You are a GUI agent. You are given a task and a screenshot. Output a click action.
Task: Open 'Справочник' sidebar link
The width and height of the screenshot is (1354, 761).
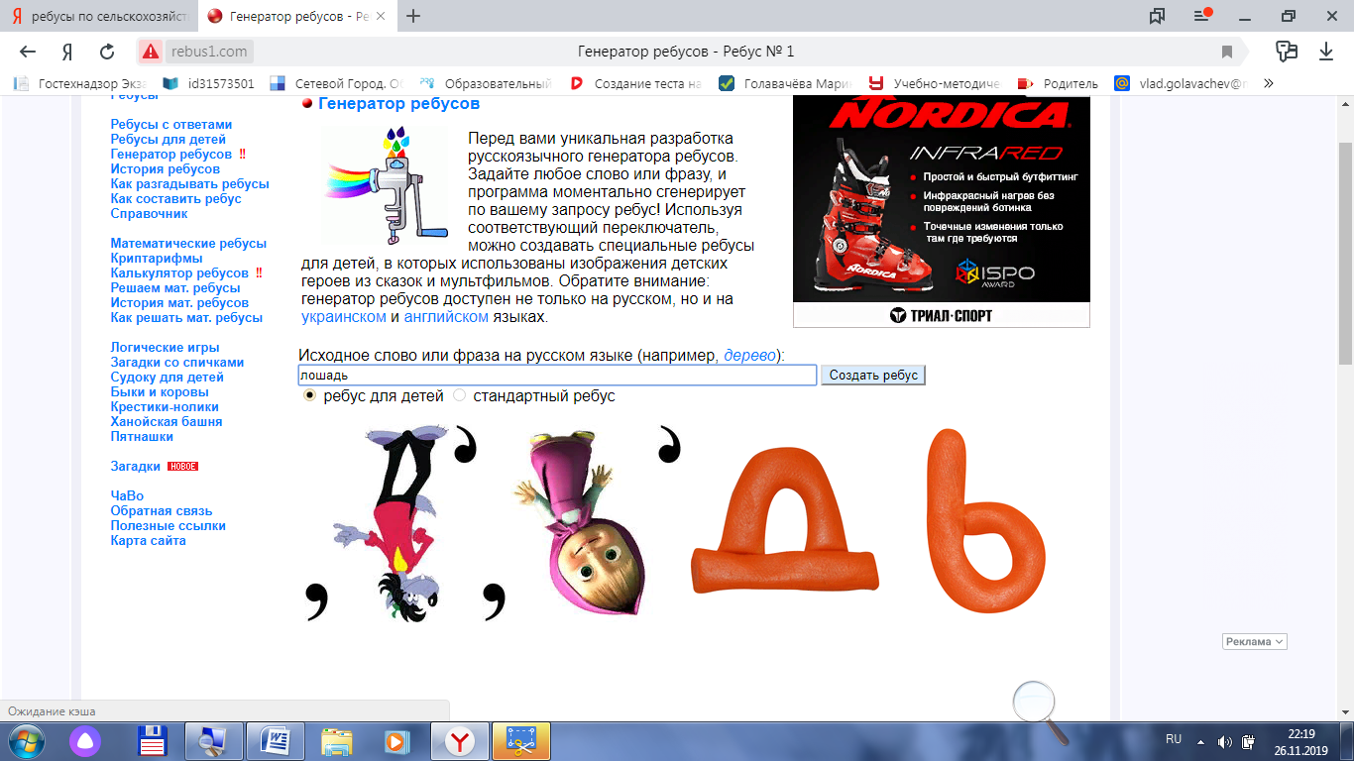(149, 214)
